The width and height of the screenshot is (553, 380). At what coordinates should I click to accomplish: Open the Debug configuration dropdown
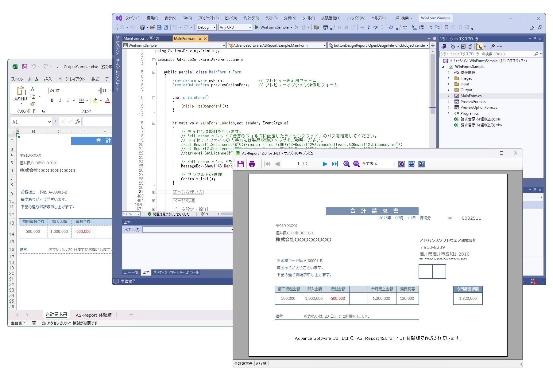click(207, 27)
